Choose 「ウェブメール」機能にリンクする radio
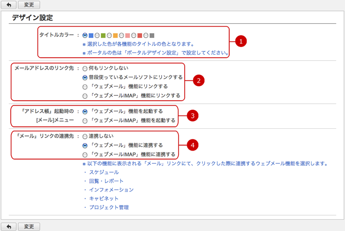The width and height of the screenshot is (345, 231). coord(85,87)
